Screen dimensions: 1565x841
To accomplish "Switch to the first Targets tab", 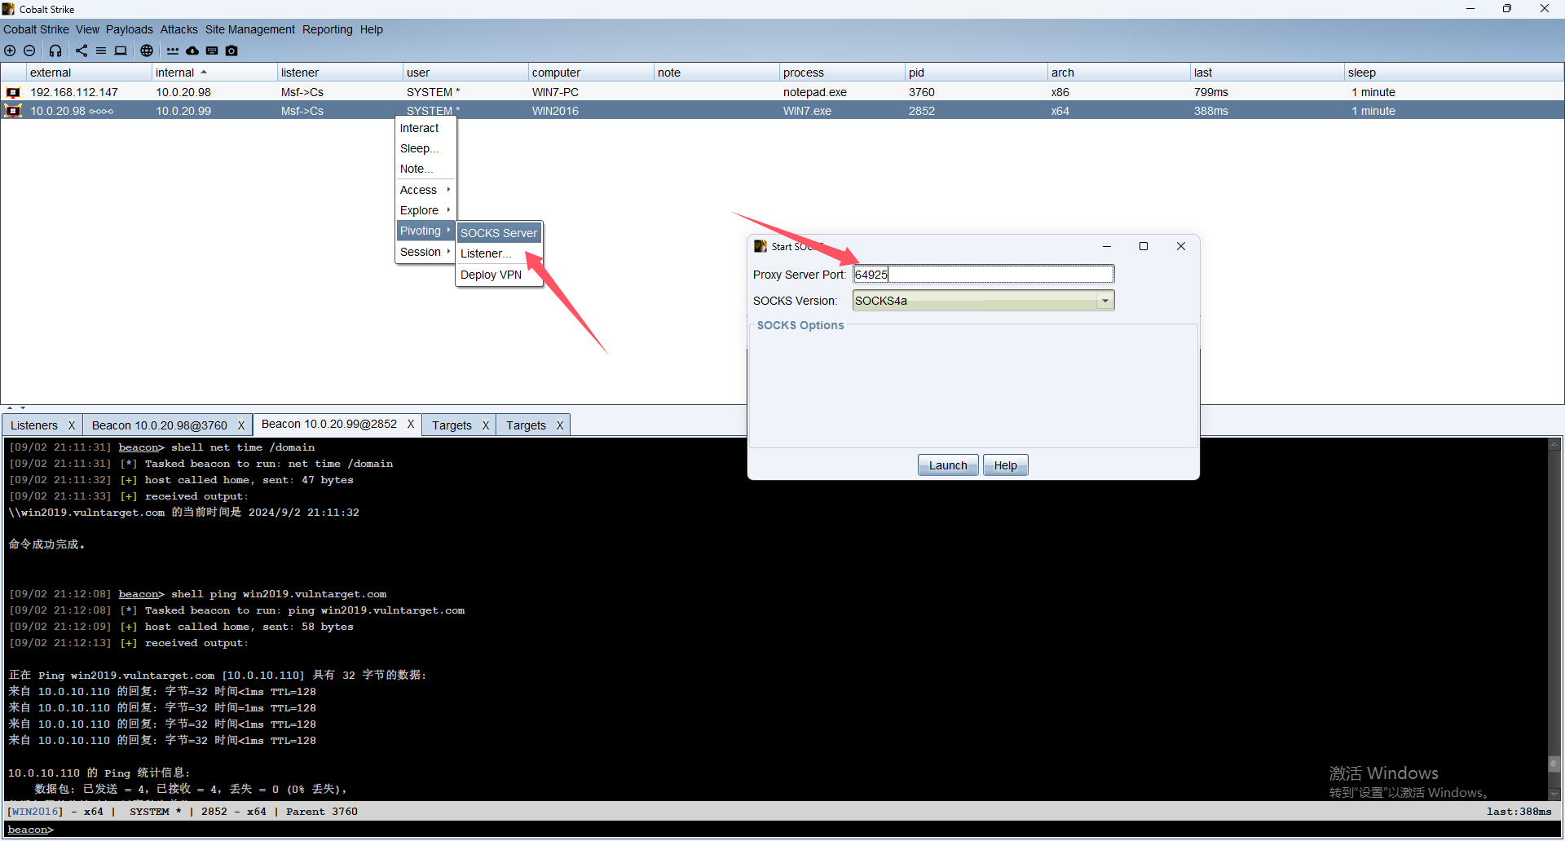I will [x=452, y=425].
